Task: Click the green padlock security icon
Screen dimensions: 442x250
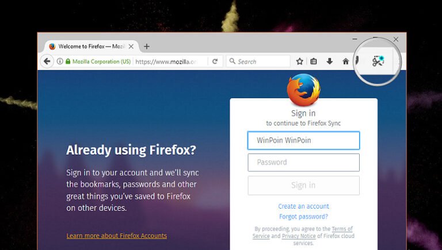Action: [x=68, y=61]
